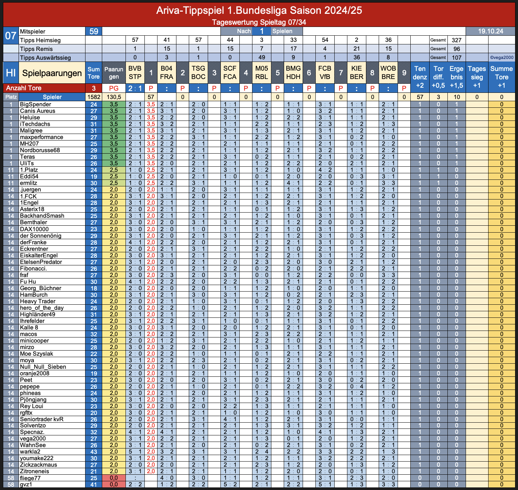Select player name 'Pjöngjang'
The image size is (518, 490).
click(x=33, y=399)
